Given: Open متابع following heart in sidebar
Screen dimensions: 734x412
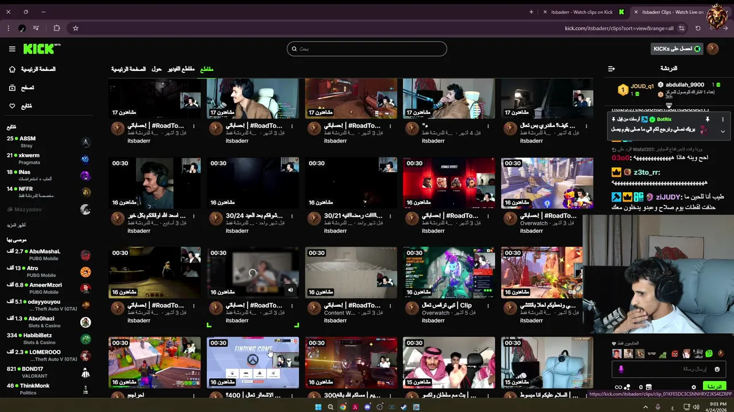Looking at the screenshot, I should pyautogui.click(x=21, y=106).
